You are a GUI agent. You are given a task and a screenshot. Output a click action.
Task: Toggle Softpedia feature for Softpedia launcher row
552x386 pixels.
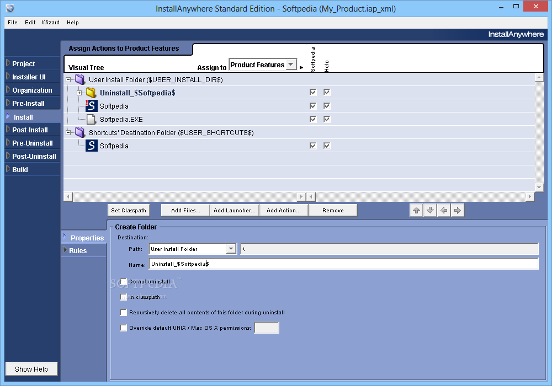pyautogui.click(x=313, y=106)
